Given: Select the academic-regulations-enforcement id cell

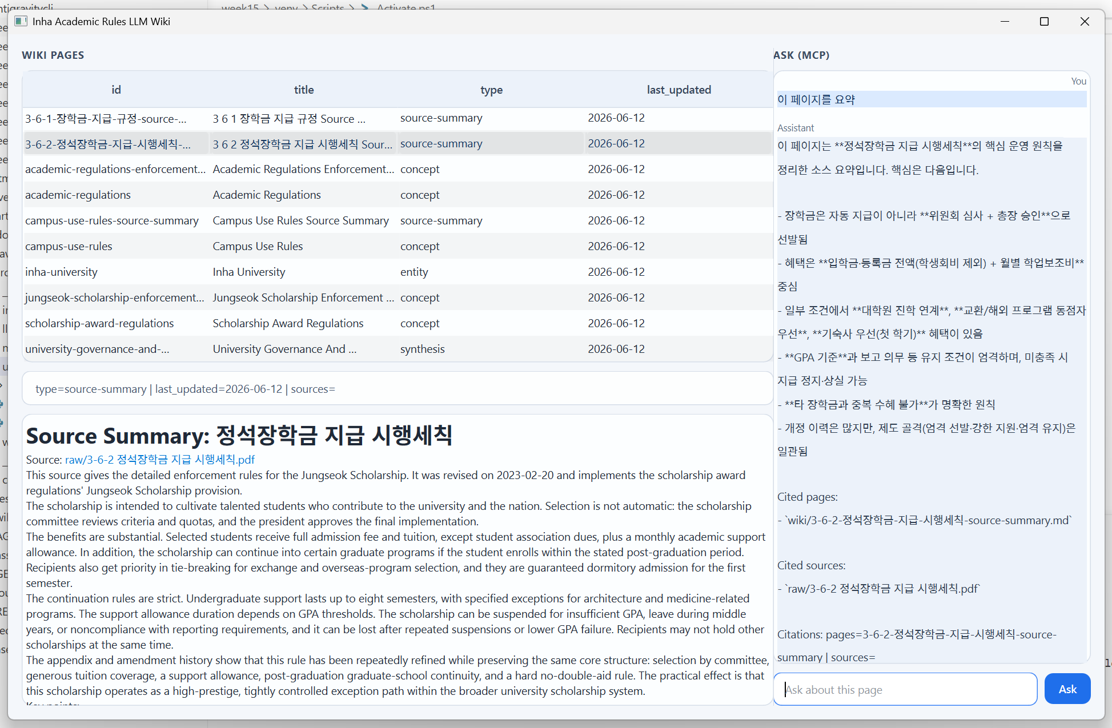Looking at the screenshot, I should point(115,170).
